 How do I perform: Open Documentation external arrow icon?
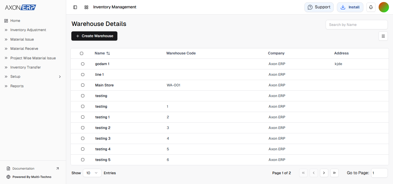click(x=58, y=168)
